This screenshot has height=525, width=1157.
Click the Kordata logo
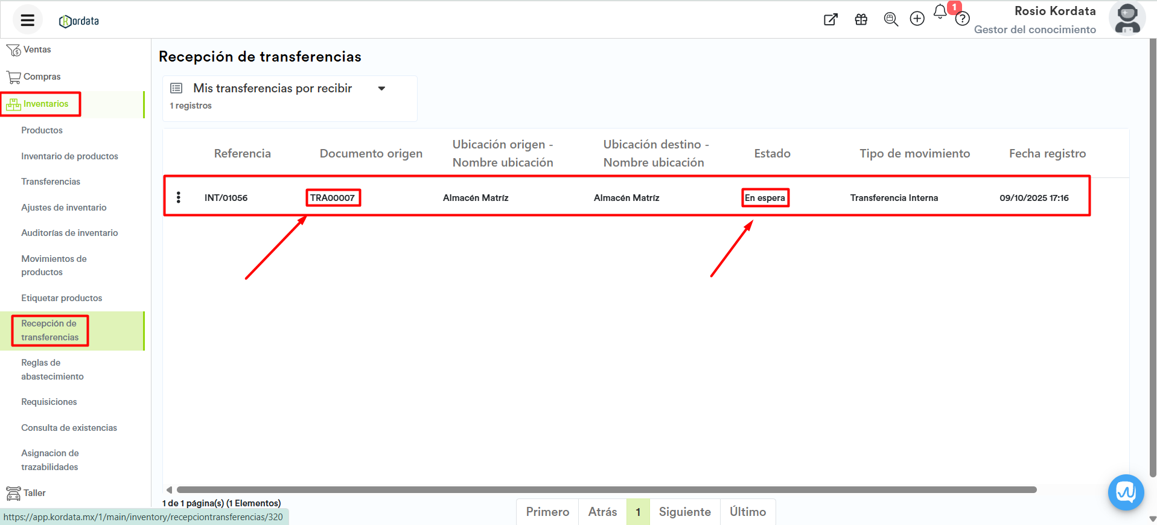(79, 21)
